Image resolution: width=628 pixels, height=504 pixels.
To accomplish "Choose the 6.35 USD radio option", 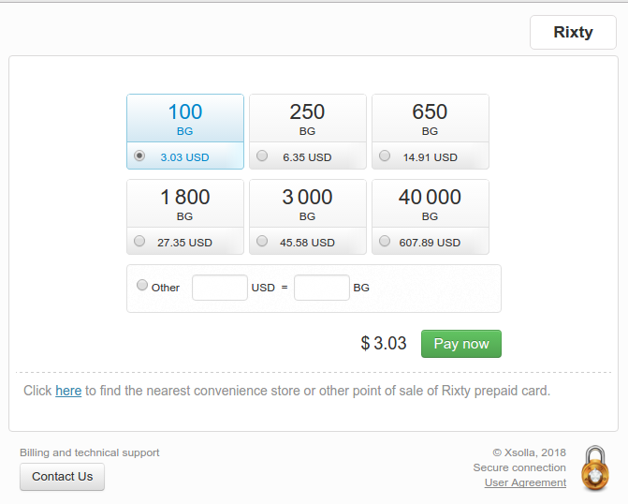I will 262,156.
